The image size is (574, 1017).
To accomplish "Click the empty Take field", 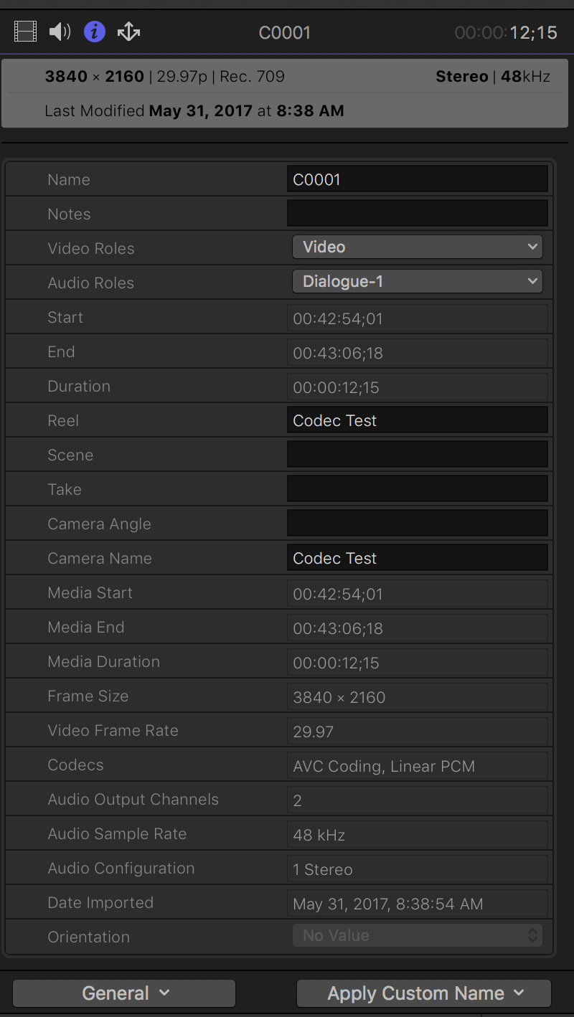I will pos(417,489).
